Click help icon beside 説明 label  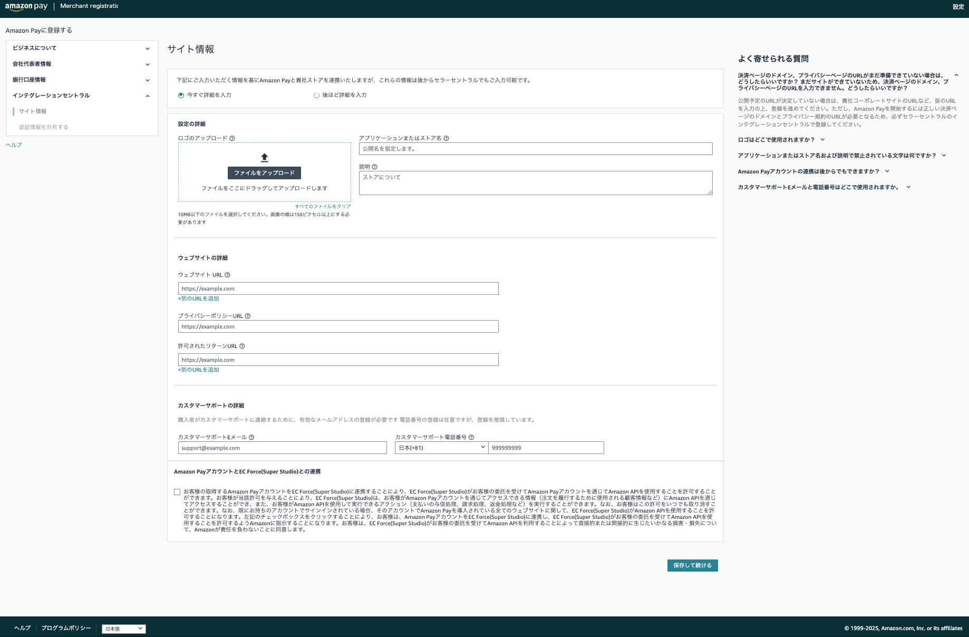tap(374, 167)
